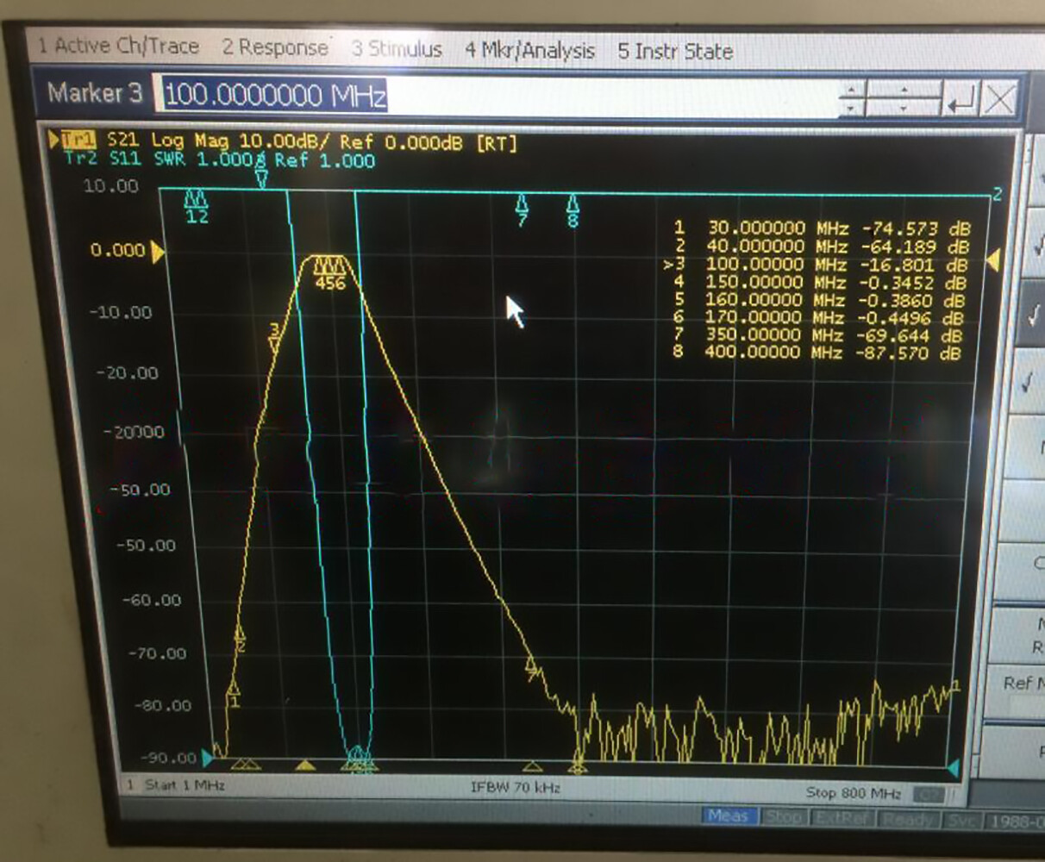Click the Svc status bar indicator
1045x862 pixels.
[x=961, y=820]
